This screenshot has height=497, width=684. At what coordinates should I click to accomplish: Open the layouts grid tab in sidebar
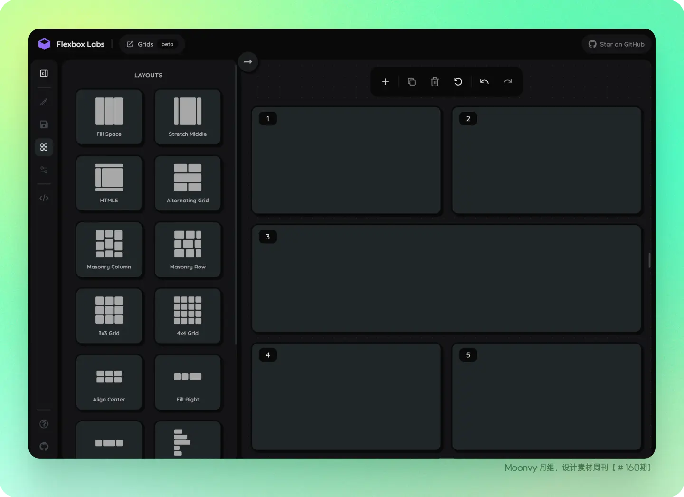(x=44, y=147)
